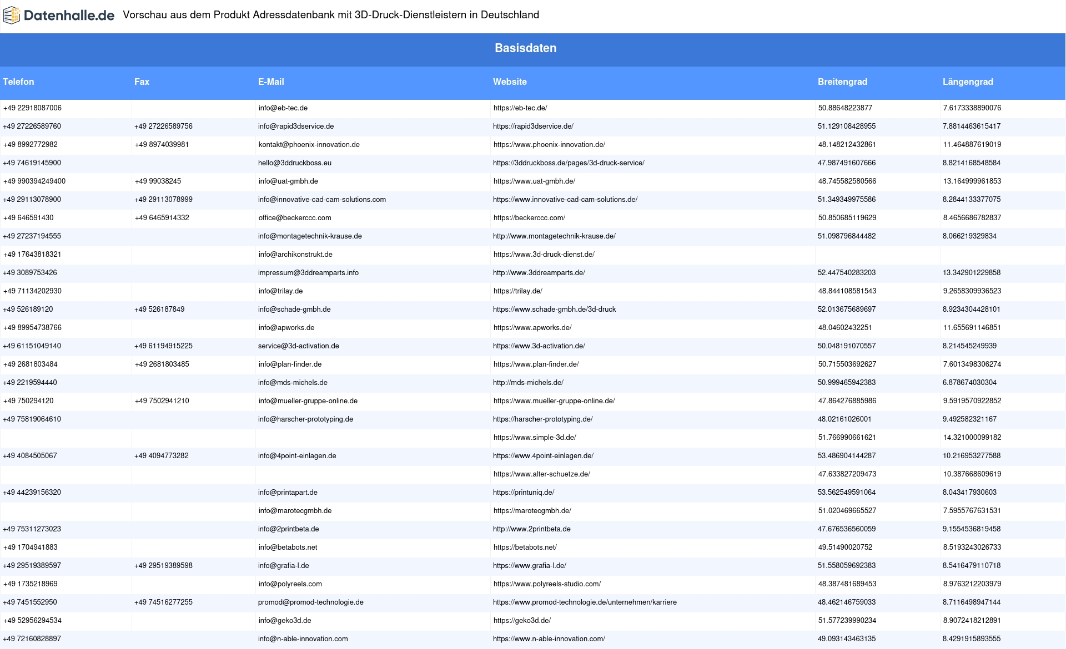Open https://www.simple-3d.de/ link
The width and height of the screenshot is (1066, 649).
(535, 438)
